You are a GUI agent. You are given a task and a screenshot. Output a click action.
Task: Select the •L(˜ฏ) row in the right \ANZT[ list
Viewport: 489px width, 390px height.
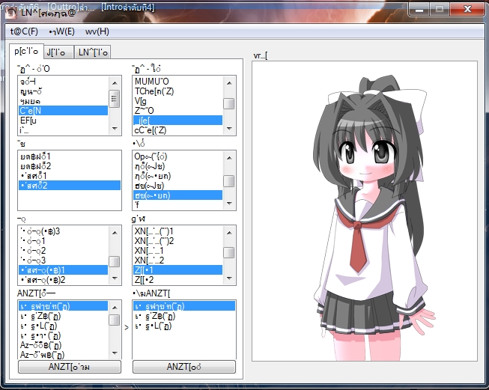point(184,326)
